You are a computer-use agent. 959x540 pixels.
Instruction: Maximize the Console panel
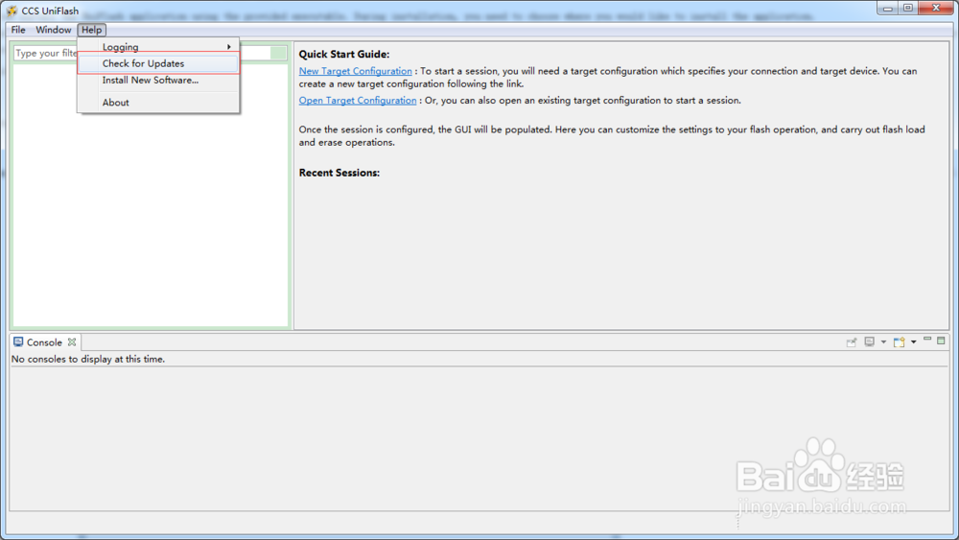pos(942,340)
